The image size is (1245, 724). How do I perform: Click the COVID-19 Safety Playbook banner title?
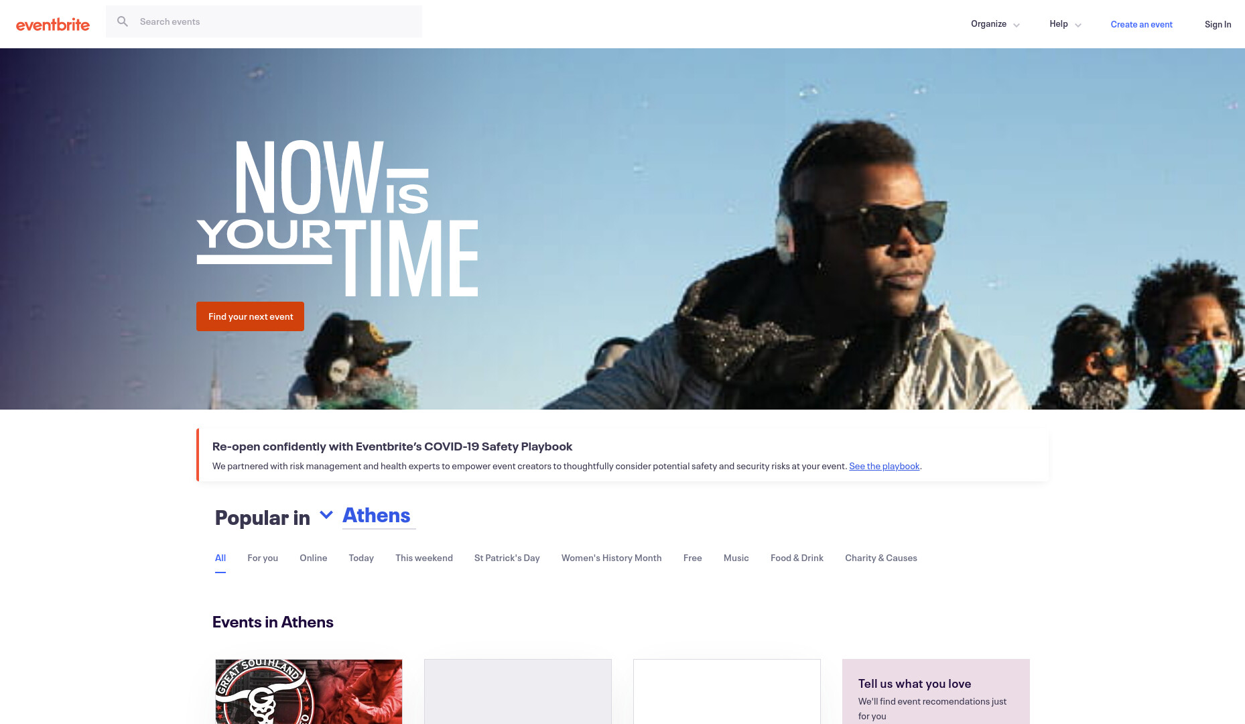point(392,446)
